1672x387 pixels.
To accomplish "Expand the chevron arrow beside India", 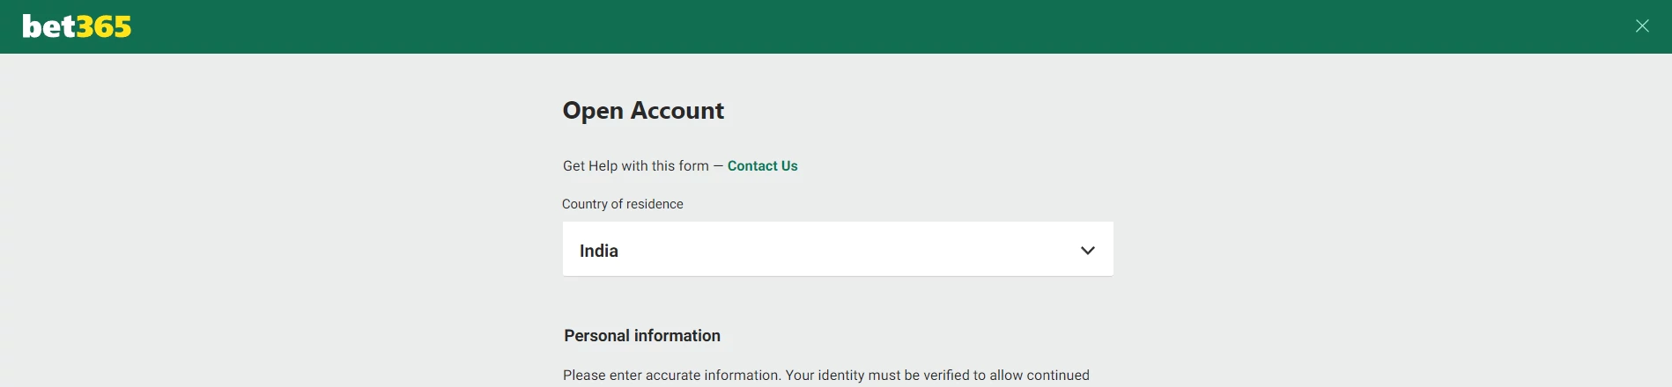I will [1088, 251].
